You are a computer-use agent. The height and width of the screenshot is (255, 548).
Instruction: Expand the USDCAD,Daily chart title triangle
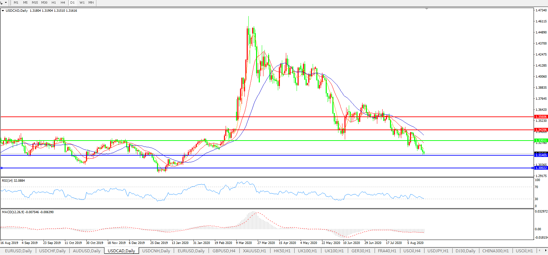[x=3, y=11]
